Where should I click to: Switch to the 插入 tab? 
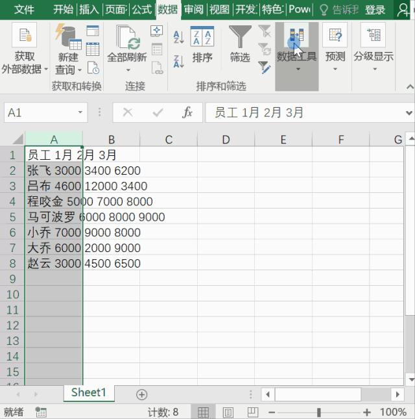click(89, 10)
